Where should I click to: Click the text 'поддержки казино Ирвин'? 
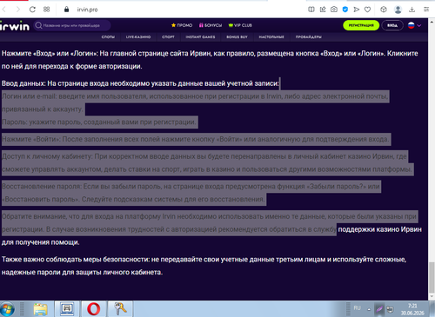pos(379,229)
